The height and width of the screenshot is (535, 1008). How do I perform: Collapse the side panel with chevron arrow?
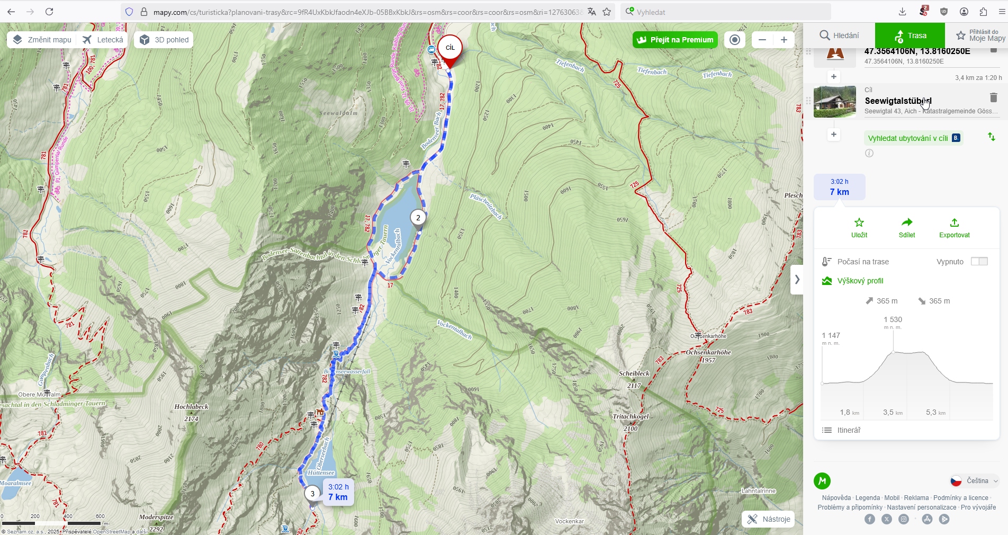[x=797, y=280]
